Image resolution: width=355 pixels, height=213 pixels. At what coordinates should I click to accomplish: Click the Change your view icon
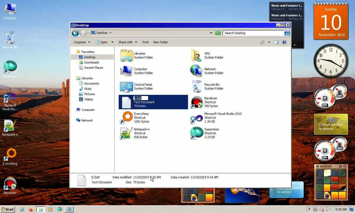tap(263, 42)
